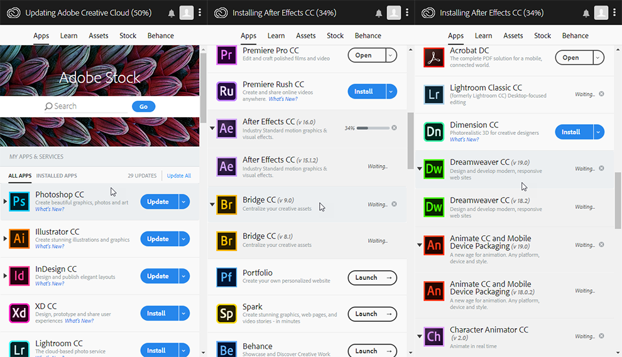Click the XD CC app icon
Screen dimensions: 622x357
(x=19, y=313)
